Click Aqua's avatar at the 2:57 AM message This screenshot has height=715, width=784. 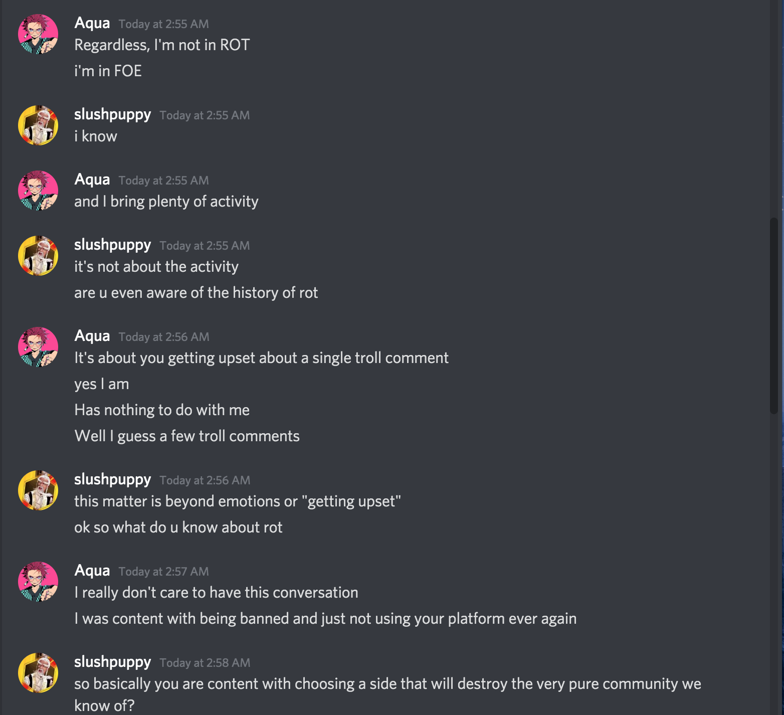click(x=38, y=582)
